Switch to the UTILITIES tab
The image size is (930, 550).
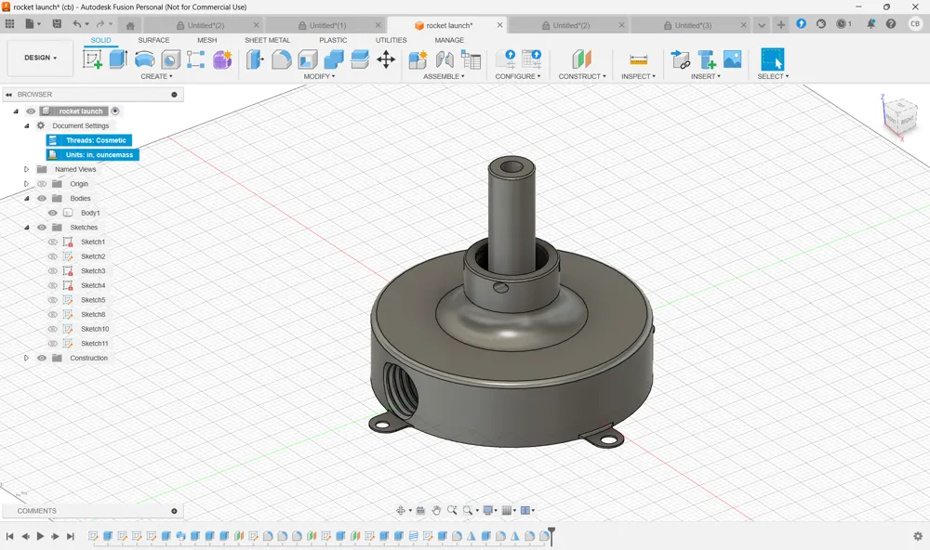click(391, 40)
